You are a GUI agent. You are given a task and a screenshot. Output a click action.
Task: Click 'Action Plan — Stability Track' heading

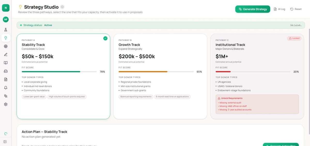[44, 132]
